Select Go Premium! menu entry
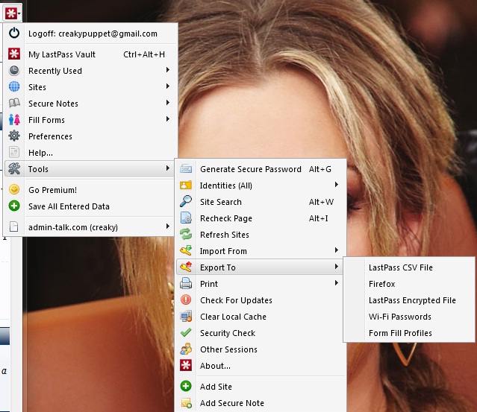Viewport: 477px width, 412px height. (90, 190)
